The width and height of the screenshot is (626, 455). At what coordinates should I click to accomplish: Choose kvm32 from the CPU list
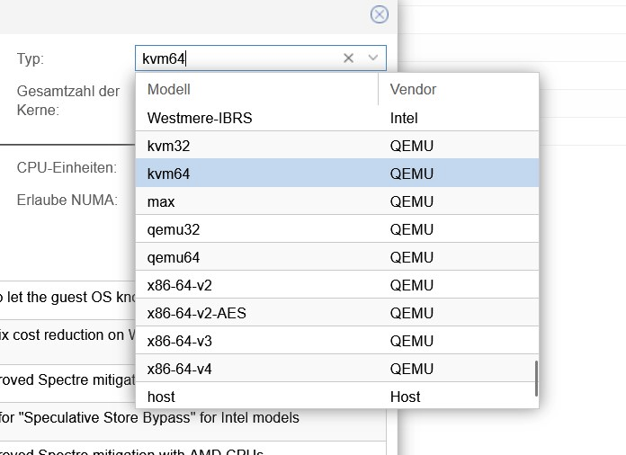169,146
